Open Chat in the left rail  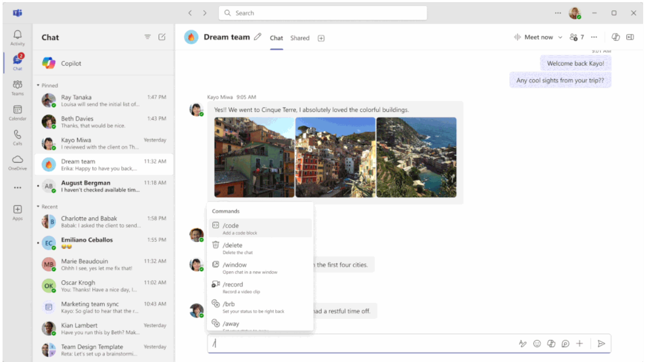[x=17, y=62]
